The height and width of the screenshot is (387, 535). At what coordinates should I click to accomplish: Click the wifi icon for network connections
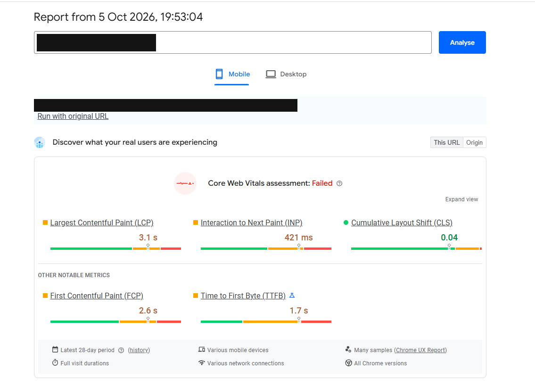pos(202,363)
